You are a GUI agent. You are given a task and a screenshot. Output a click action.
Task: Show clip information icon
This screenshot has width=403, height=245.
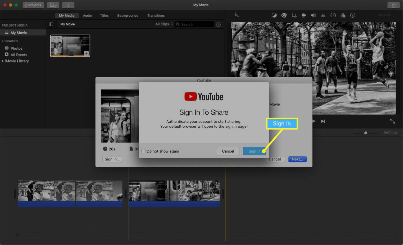point(353,15)
